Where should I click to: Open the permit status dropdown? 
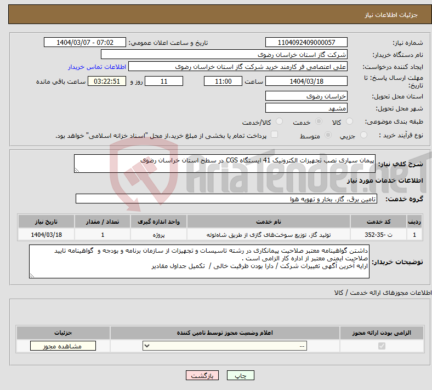tap(225, 346)
